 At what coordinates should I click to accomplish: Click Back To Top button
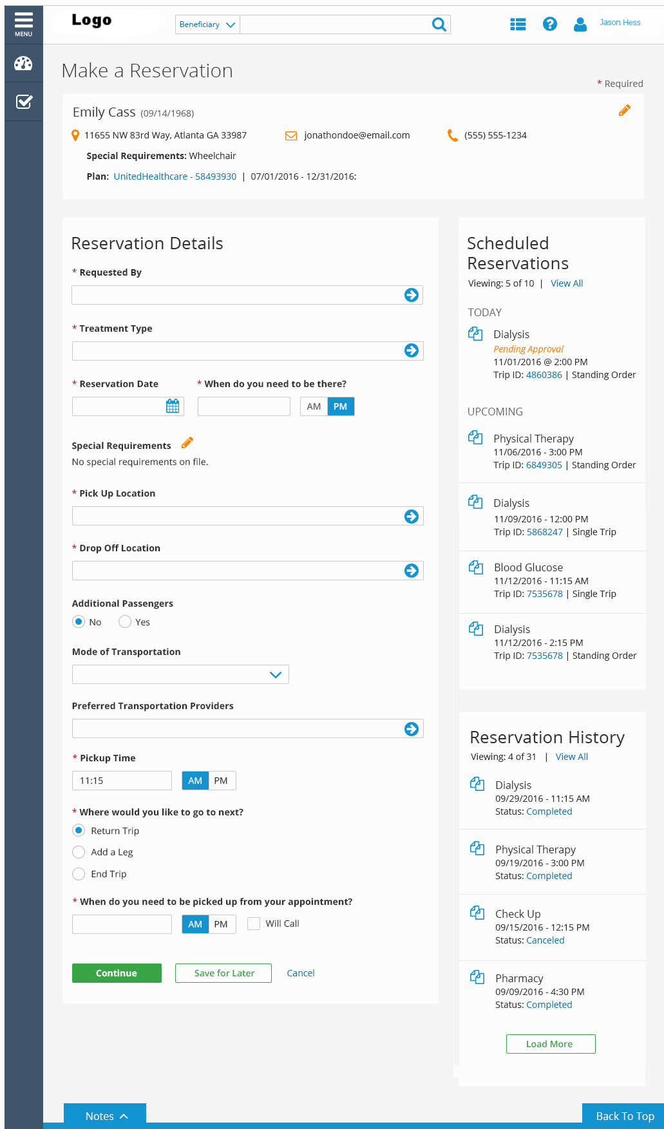tap(623, 1116)
